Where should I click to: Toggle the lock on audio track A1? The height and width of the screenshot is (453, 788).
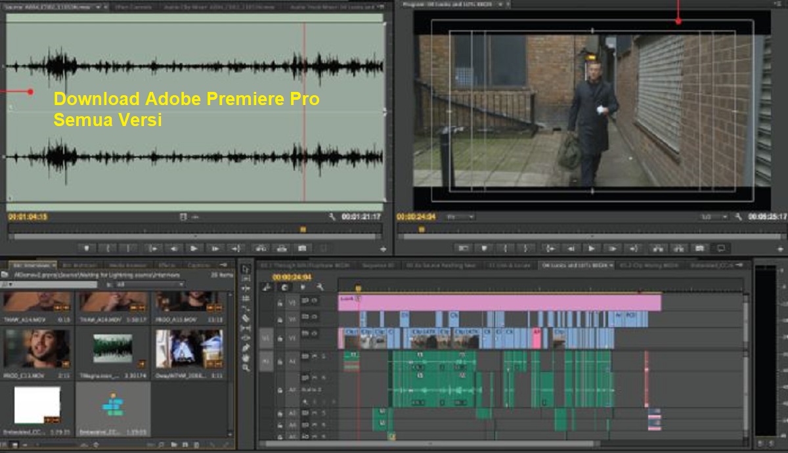[x=280, y=361]
